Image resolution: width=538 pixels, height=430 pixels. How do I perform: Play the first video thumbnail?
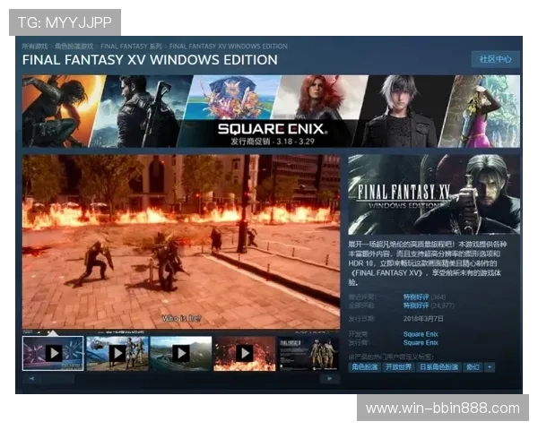53,353
